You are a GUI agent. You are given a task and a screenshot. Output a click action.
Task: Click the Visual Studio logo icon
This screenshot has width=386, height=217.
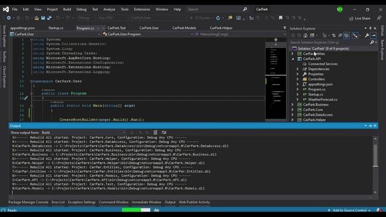click(6, 10)
